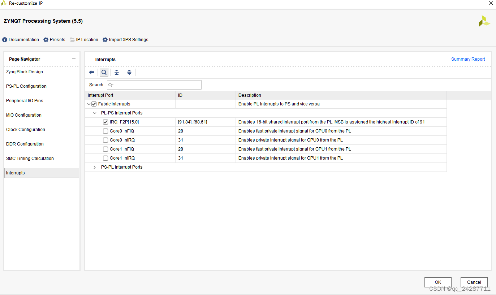The width and height of the screenshot is (496, 295).
Task: Click the Interrupt Port column header
Action: [130, 95]
